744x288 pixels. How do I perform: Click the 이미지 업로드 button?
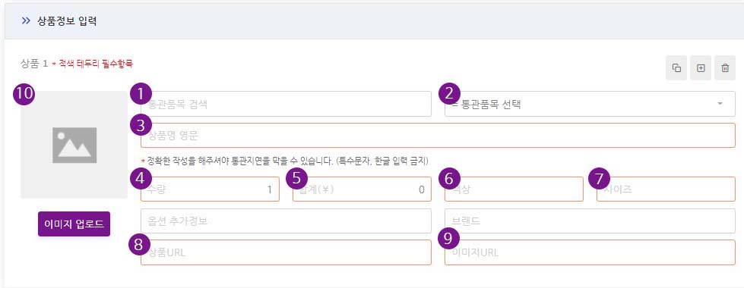(74, 224)
